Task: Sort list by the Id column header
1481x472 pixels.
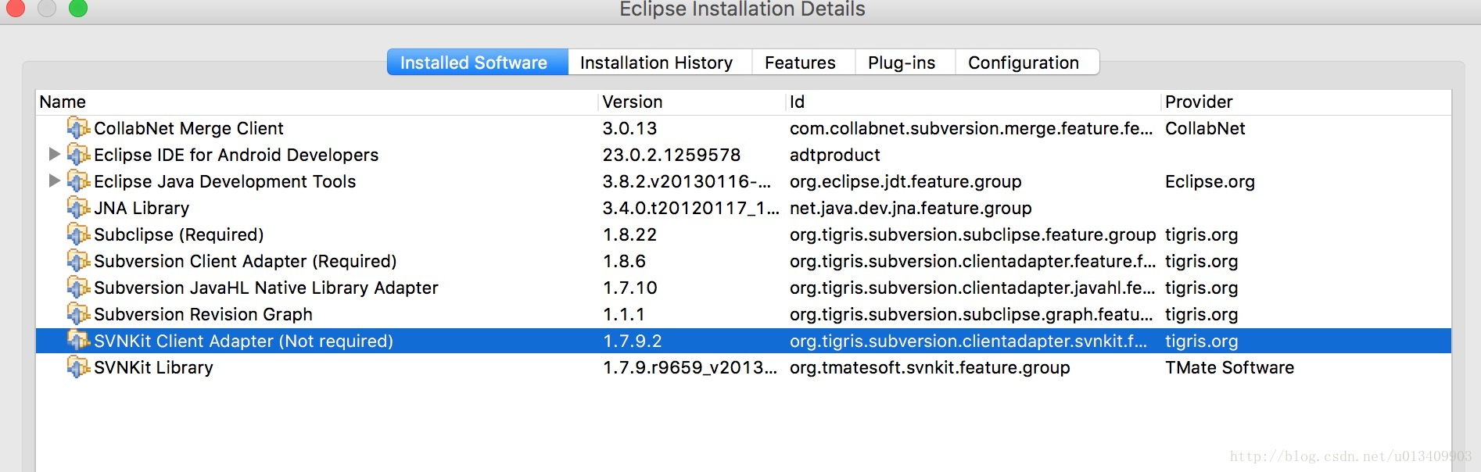Action: click(974, 102)
